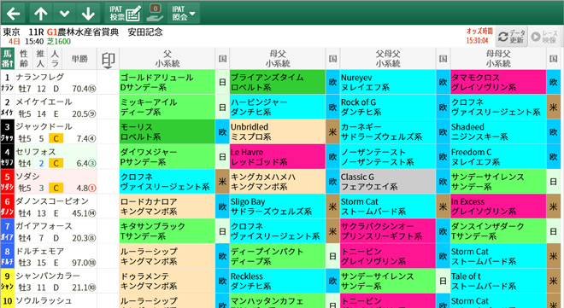Click the pink Le Havre sire cell
Viewport: 564px width, 308px height.
click(x=278, y=157)
